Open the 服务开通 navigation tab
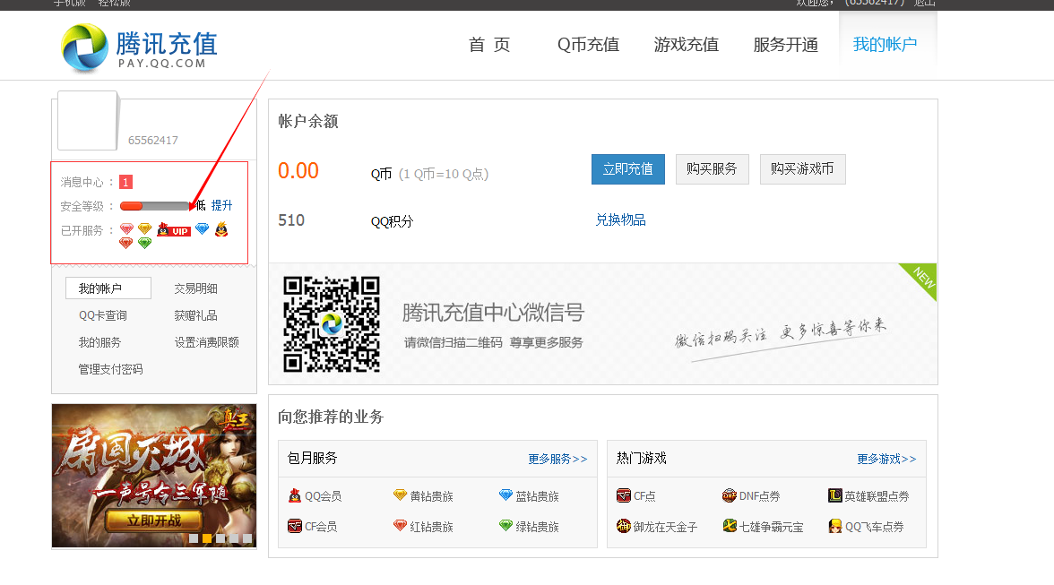 tap(786, 45)
